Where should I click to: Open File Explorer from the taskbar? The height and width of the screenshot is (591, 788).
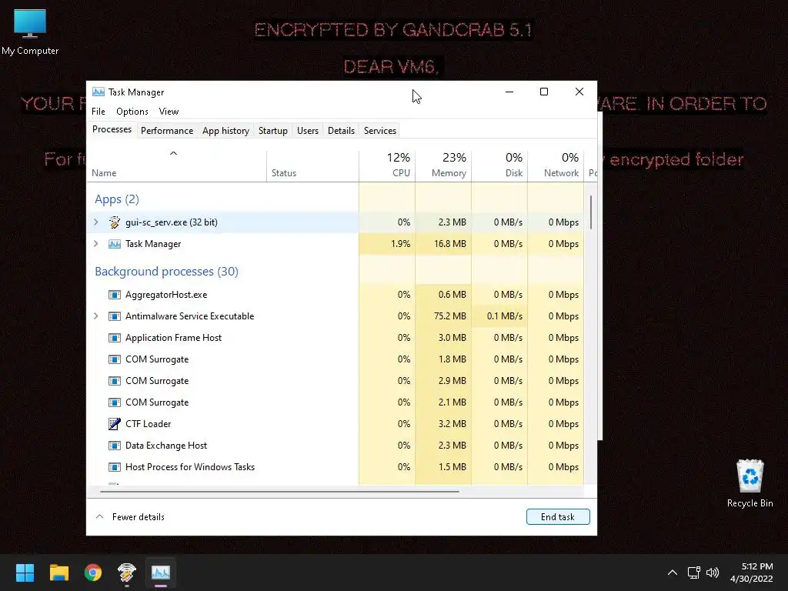click(58, 573)
